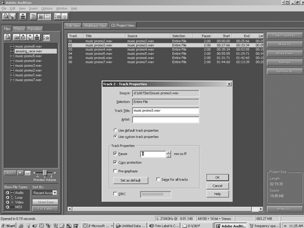Click Help in Track Properties dialog
Image resolution: width=304 pixels, height=228 pixels.
point(218,194)
